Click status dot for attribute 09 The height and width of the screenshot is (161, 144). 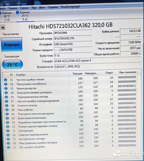[x=7, y=110]
